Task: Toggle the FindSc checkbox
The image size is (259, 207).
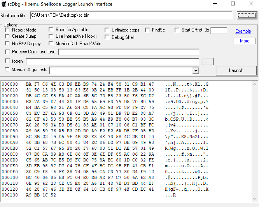Action: pos(148,30)
